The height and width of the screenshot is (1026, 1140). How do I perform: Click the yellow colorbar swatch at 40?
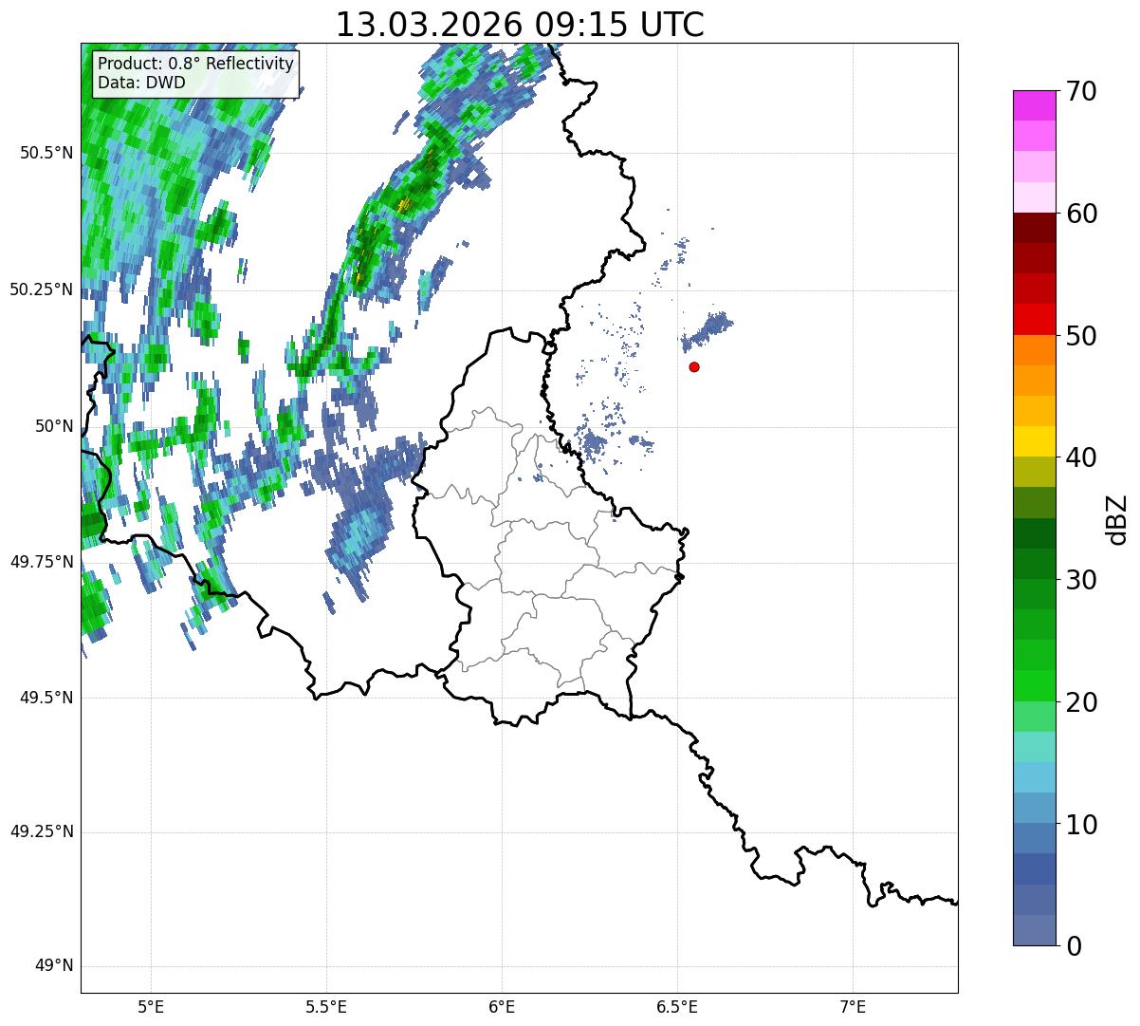(1035, 441)
